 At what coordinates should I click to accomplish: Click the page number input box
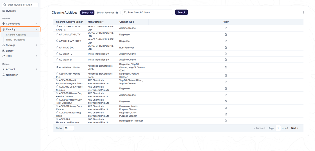point(278,128)
